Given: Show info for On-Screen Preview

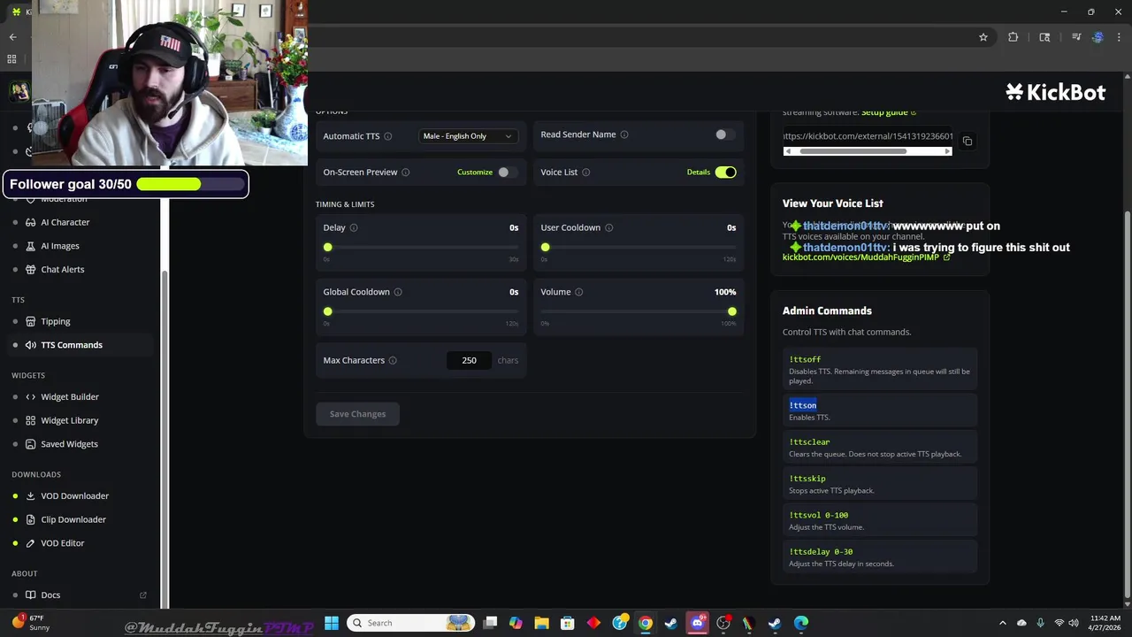Looking at the screenshot, I should coord(406,173).
